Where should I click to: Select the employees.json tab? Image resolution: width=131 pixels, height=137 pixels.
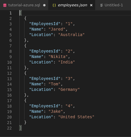tap(72, 5)
